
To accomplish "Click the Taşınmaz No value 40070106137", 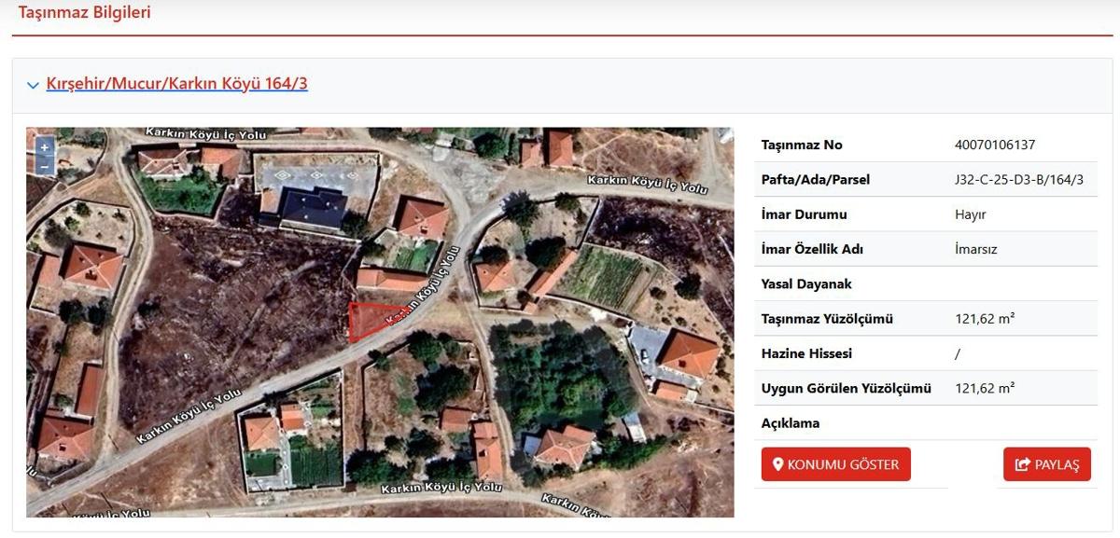I will click(995, 145).
